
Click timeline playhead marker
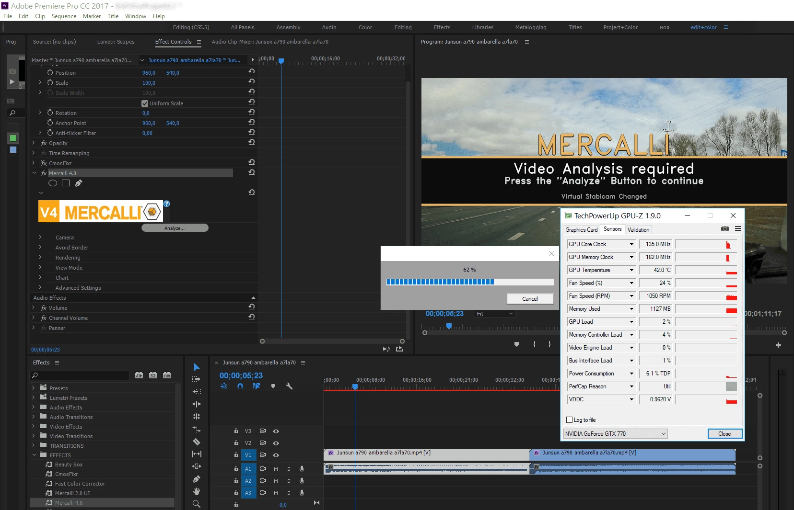pos(355,386)
